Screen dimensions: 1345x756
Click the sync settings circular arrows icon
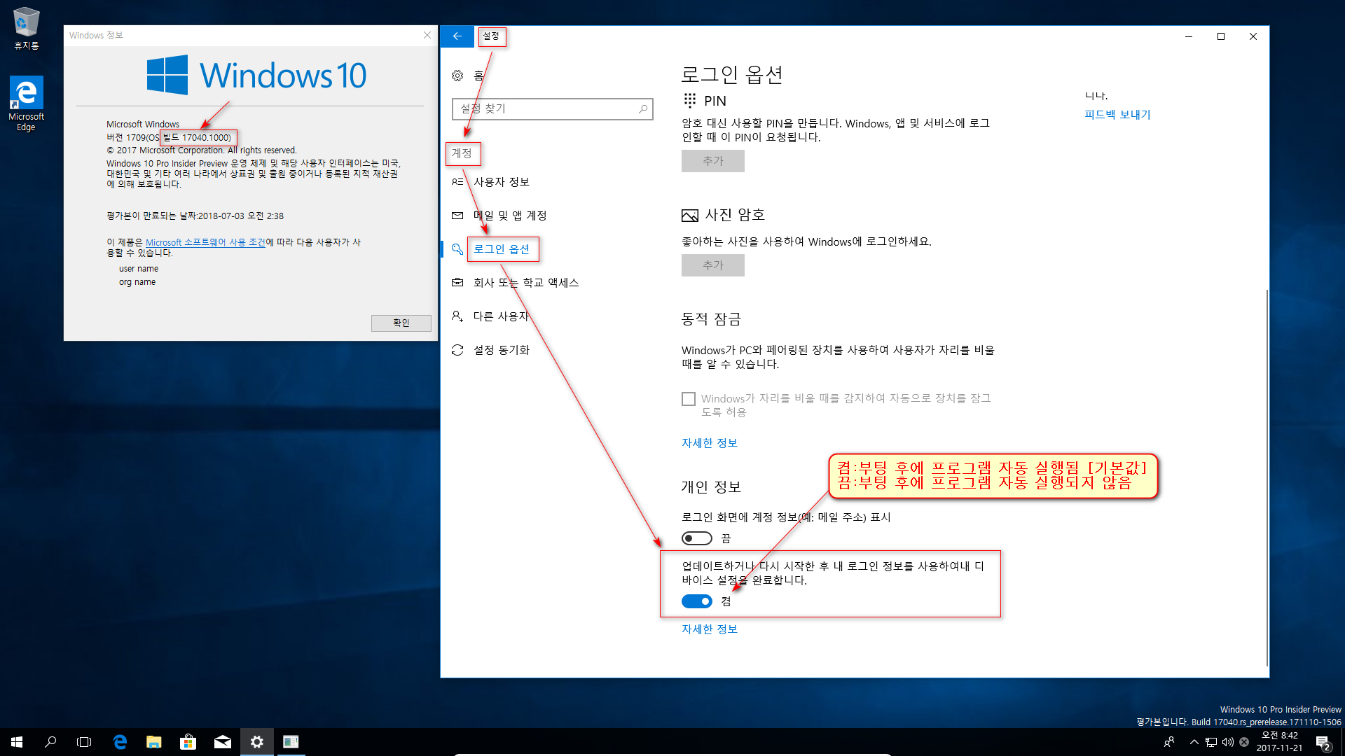(457, 350)
